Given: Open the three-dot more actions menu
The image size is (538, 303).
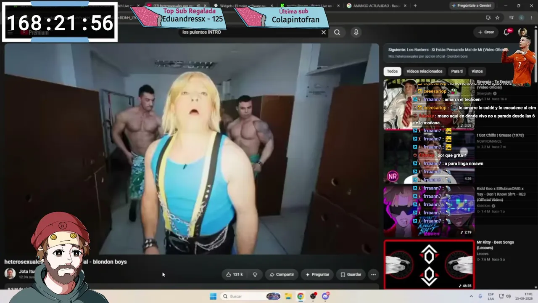Looking at the screenshot, I should (373, 274).
